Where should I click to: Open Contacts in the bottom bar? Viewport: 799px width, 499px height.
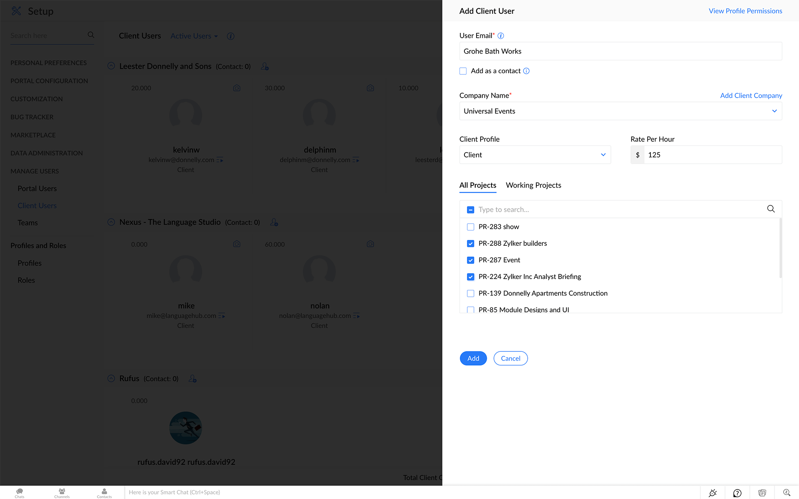tap(104, 493)
